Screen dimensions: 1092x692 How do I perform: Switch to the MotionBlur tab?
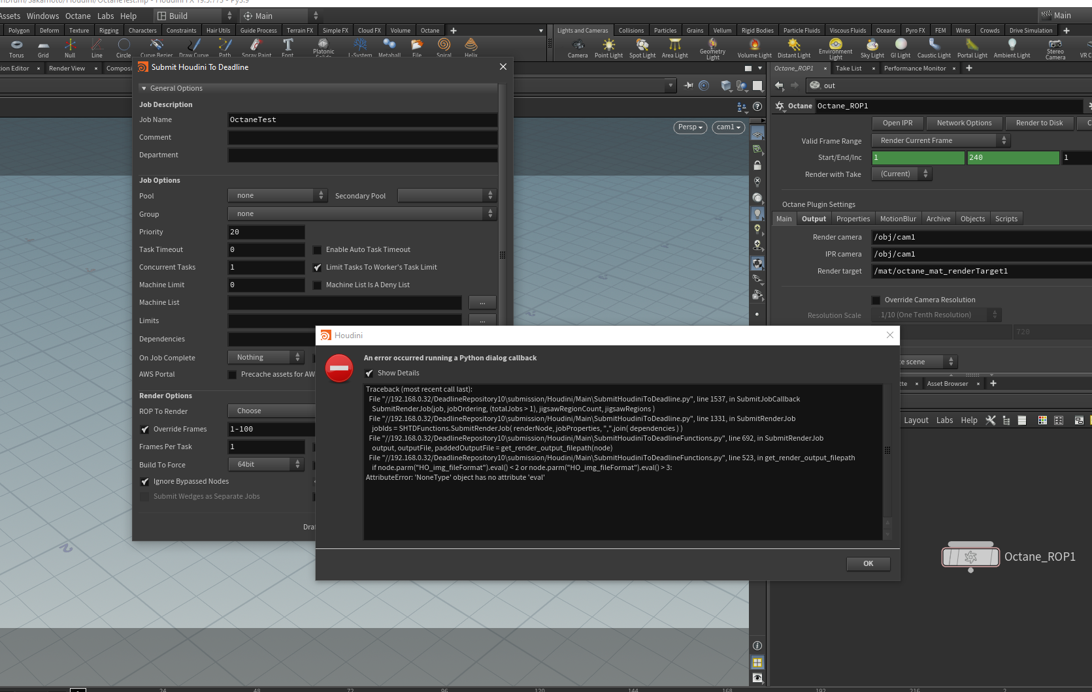point(898,219)
